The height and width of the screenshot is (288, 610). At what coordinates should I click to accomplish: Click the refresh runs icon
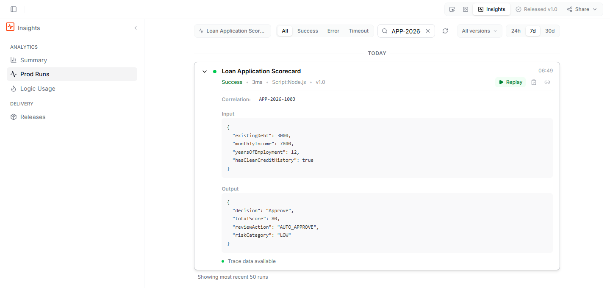[x=445, y=31]
